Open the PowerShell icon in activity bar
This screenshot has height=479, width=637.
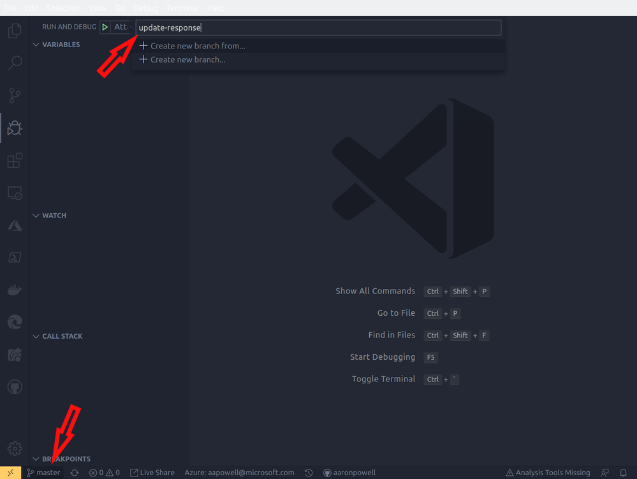pyautogui.click(x=15, y=258)
